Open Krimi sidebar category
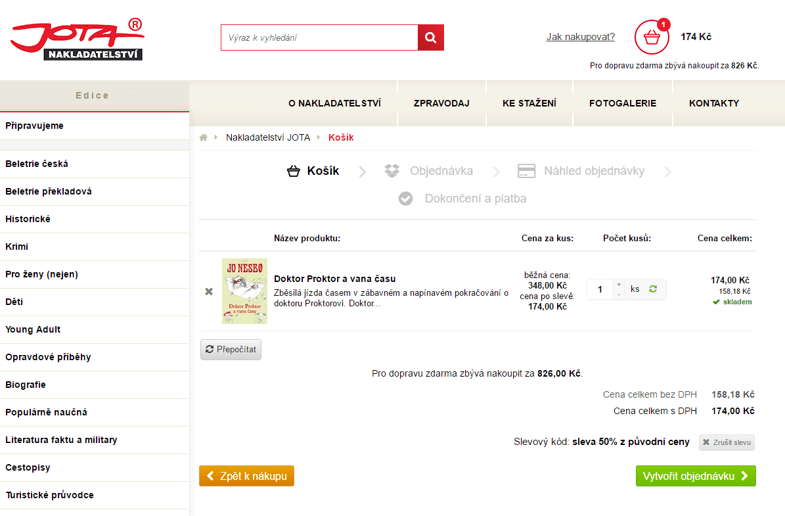 pos(95,246)
